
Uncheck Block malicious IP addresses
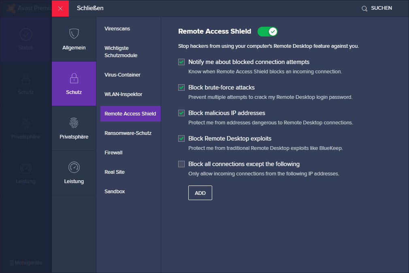pos(181,113)
